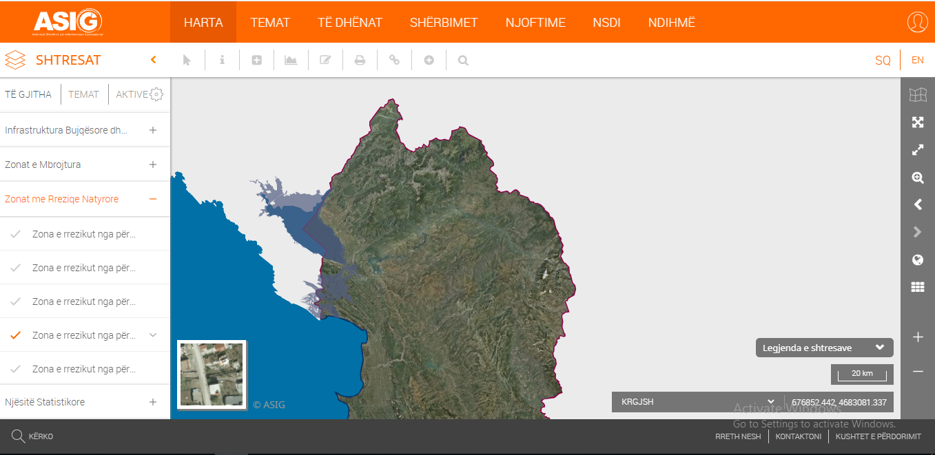Image resolution: width=935 pixels, height=455 pixels.
Task: Open the NSDI menu
Action: tap(606, 22)
